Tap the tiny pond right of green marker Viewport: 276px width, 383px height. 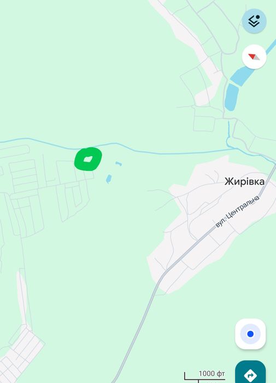(x=119, y=163)
